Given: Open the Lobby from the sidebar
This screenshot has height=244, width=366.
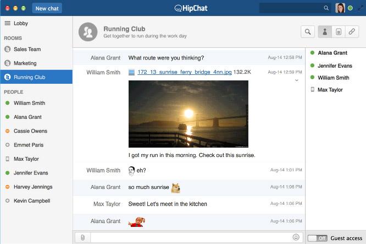Looking at the screenshot, I should (x=21, y=23).
